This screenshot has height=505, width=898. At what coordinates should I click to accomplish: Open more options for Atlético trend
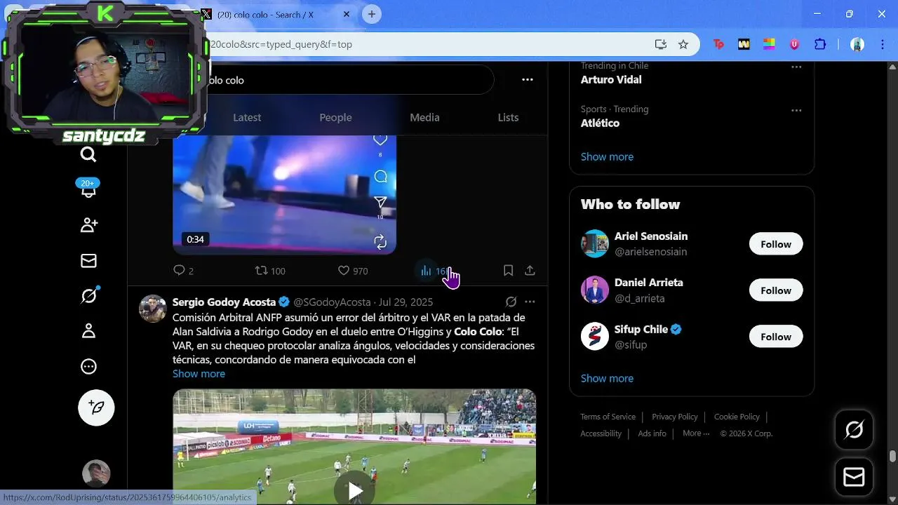pyautogui.click(x=796, y=111)
